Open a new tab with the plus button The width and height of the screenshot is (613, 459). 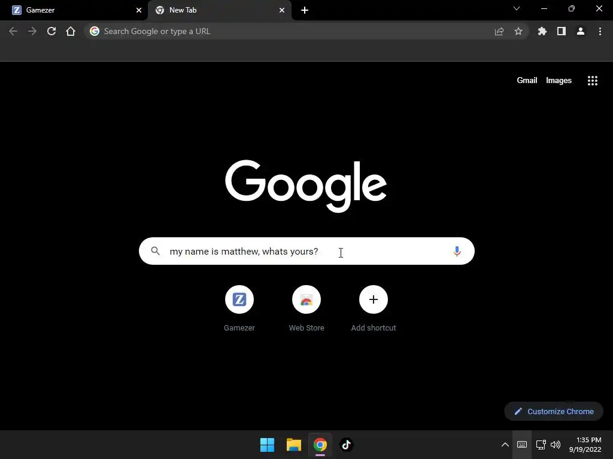click(305, 10)
